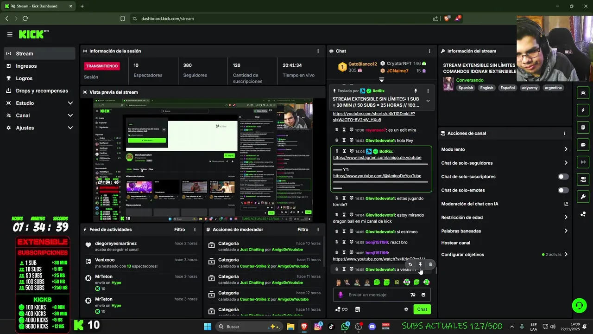593x334 pixels.
Task: Click the green headset support button
Action: [x=579, y=305]
